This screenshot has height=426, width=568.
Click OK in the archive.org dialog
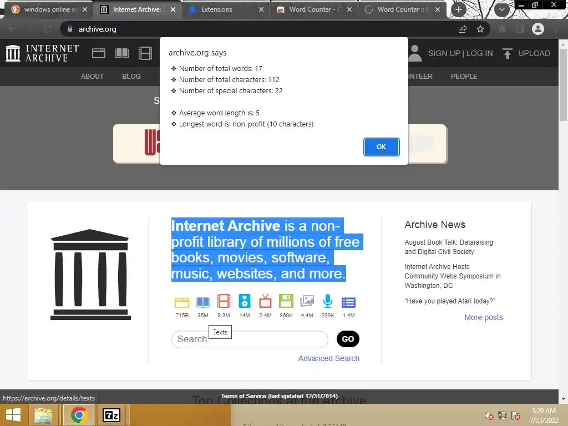click(381, 146)
